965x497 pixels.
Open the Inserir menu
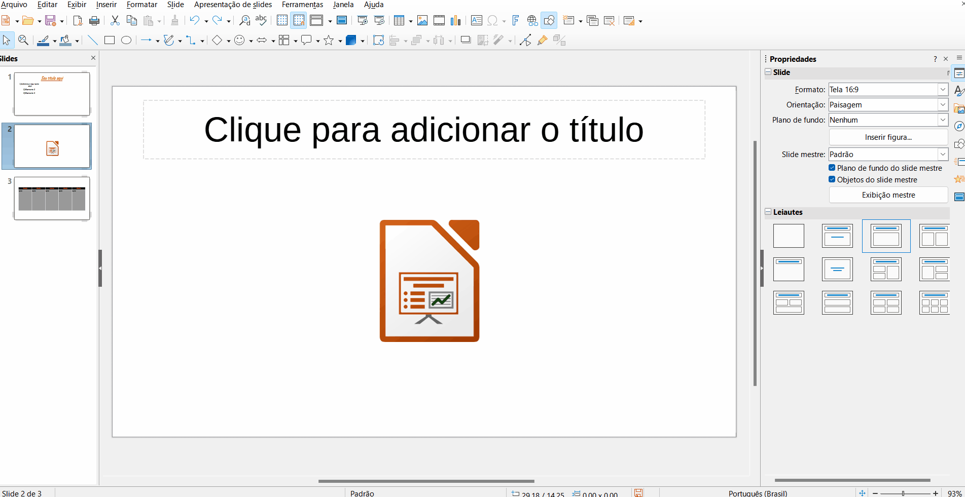click(x=106, y=5)
